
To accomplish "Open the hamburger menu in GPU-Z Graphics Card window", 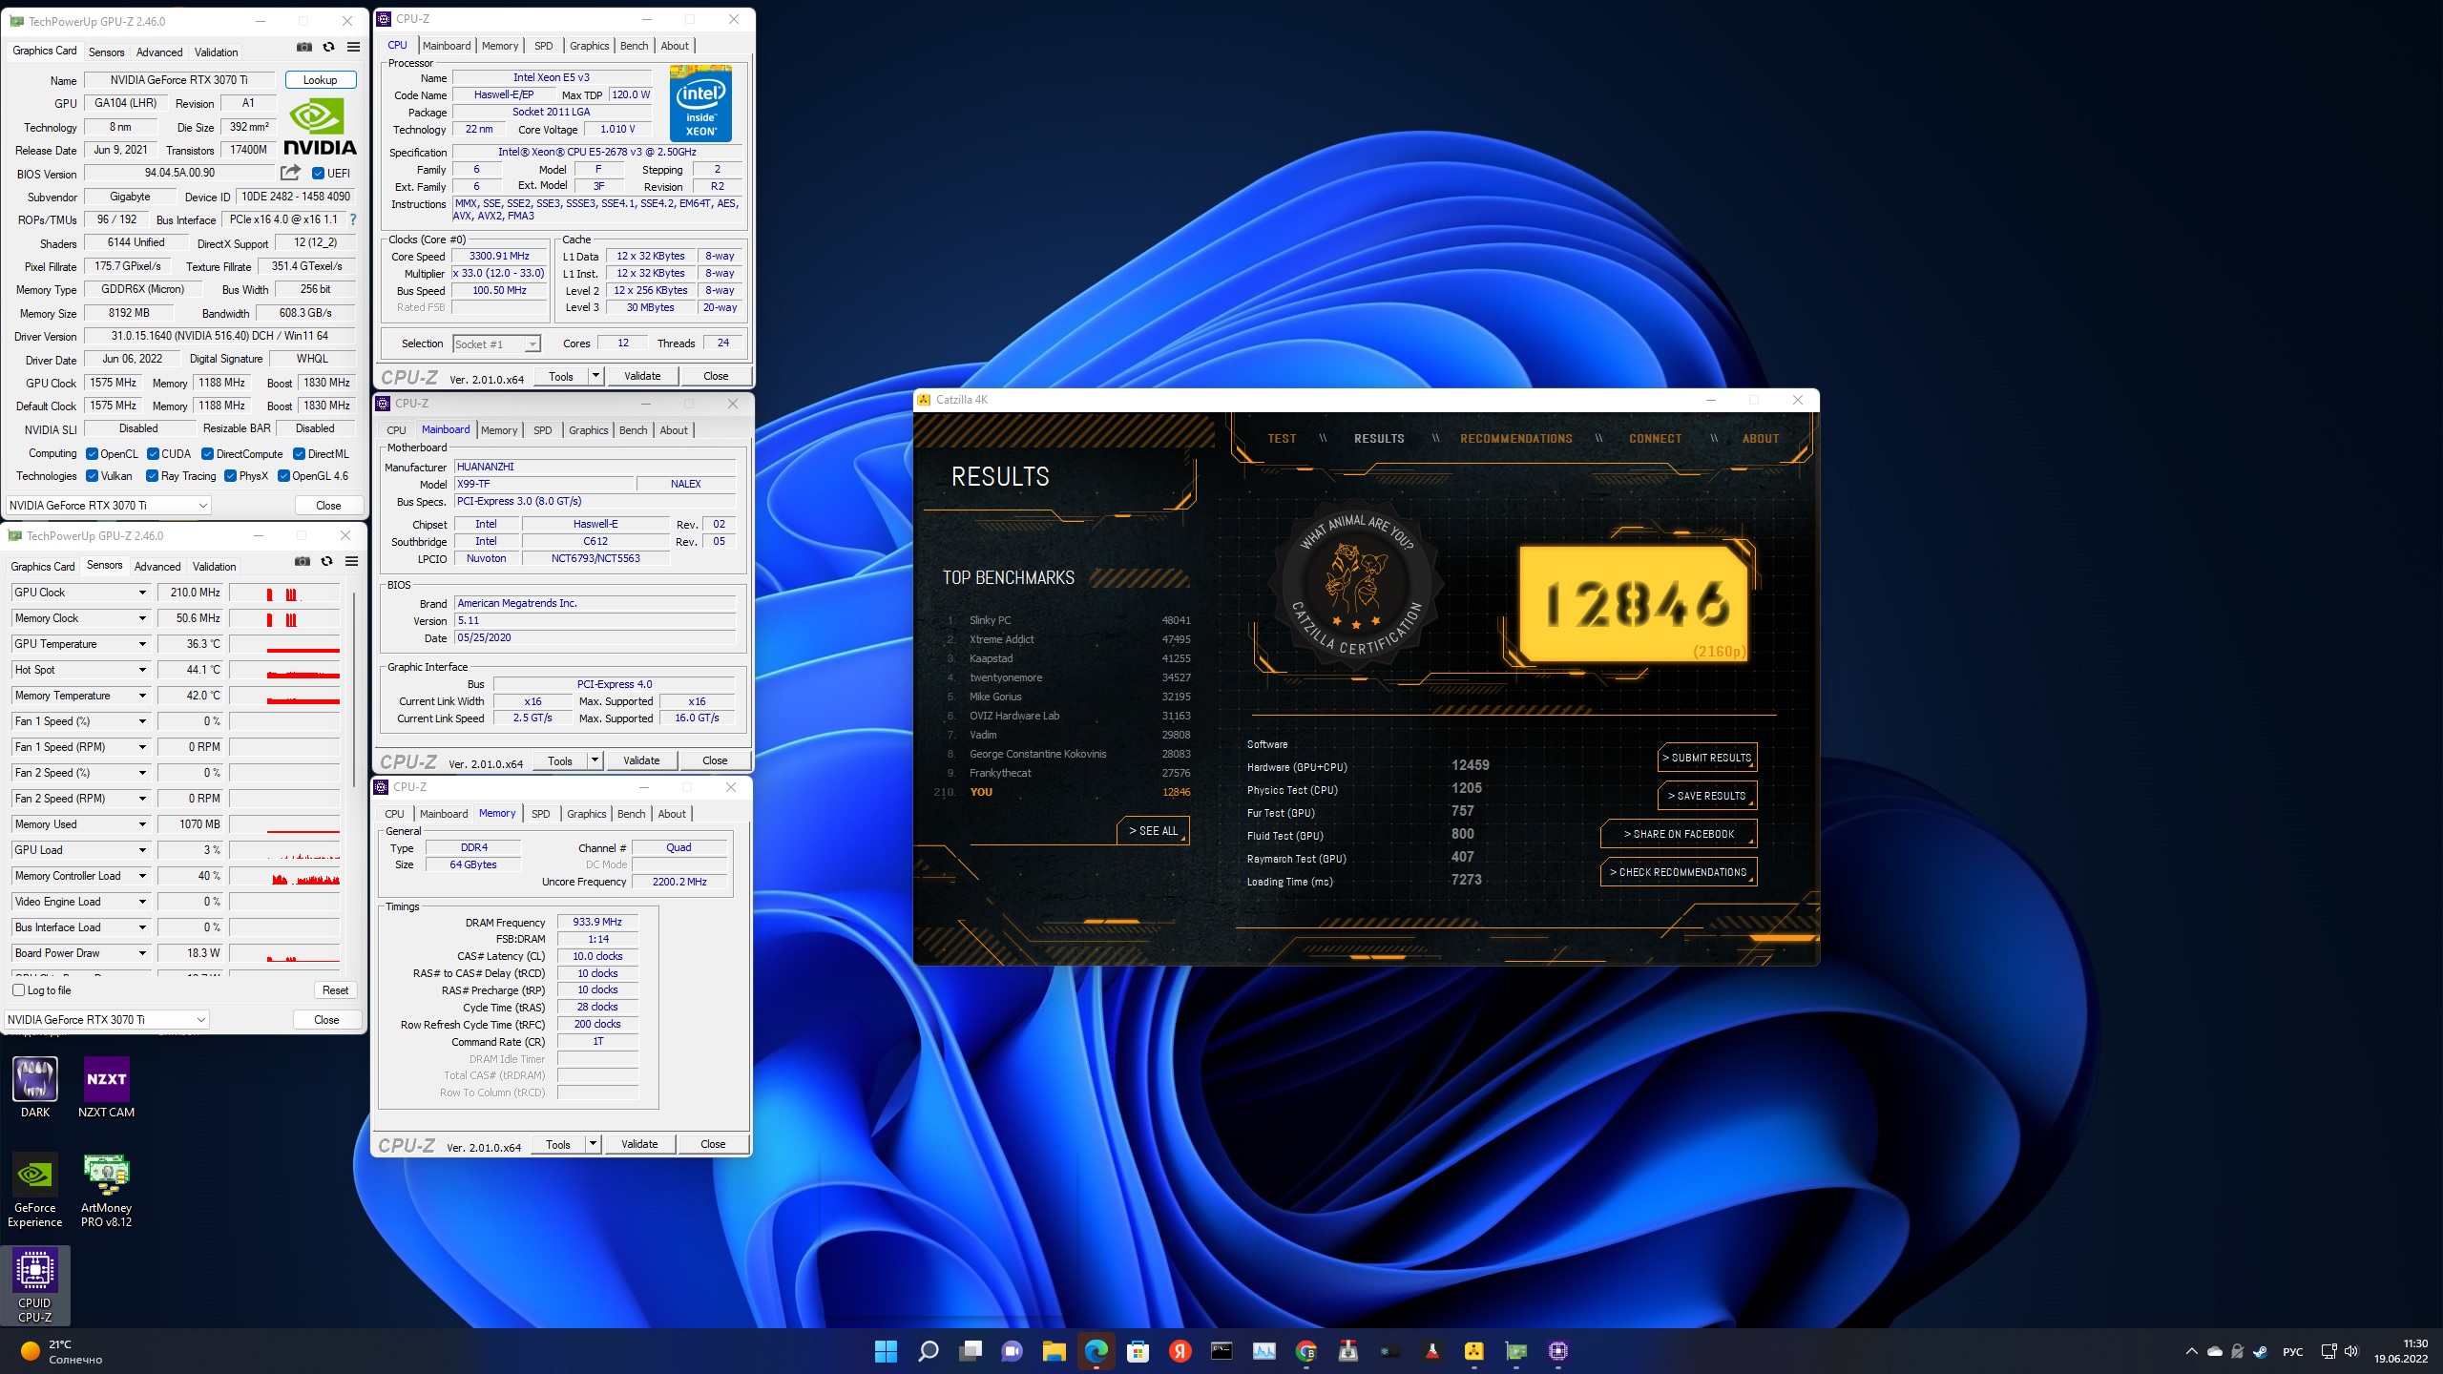I will click(353, 47).
